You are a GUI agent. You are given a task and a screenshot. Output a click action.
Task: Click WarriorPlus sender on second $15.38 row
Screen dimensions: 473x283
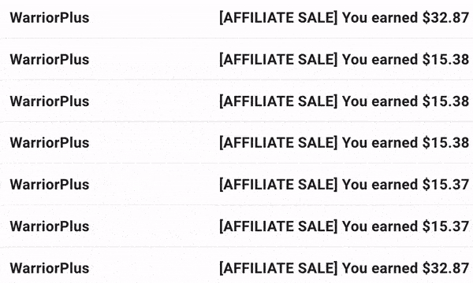[x=50, y=101]
